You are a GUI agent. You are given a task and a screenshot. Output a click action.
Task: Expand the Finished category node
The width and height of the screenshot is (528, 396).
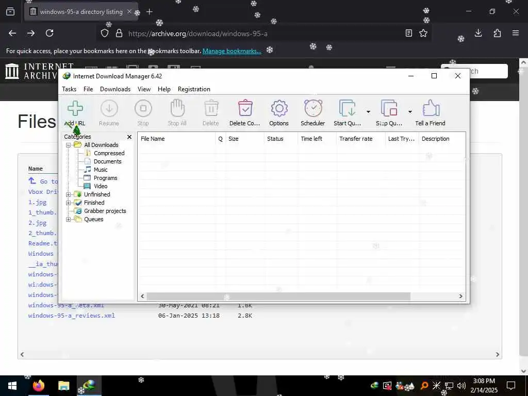[x=69, y=203]
